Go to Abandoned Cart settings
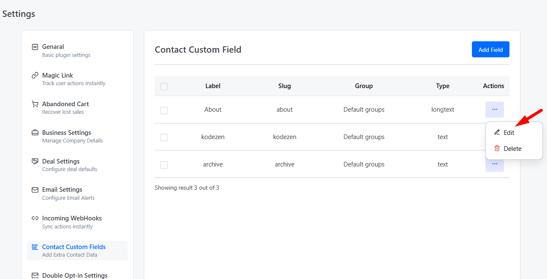The image size is (547, 279). tap(77, 108)
